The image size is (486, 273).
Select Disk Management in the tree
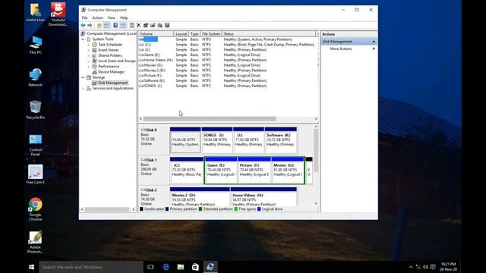109,83
